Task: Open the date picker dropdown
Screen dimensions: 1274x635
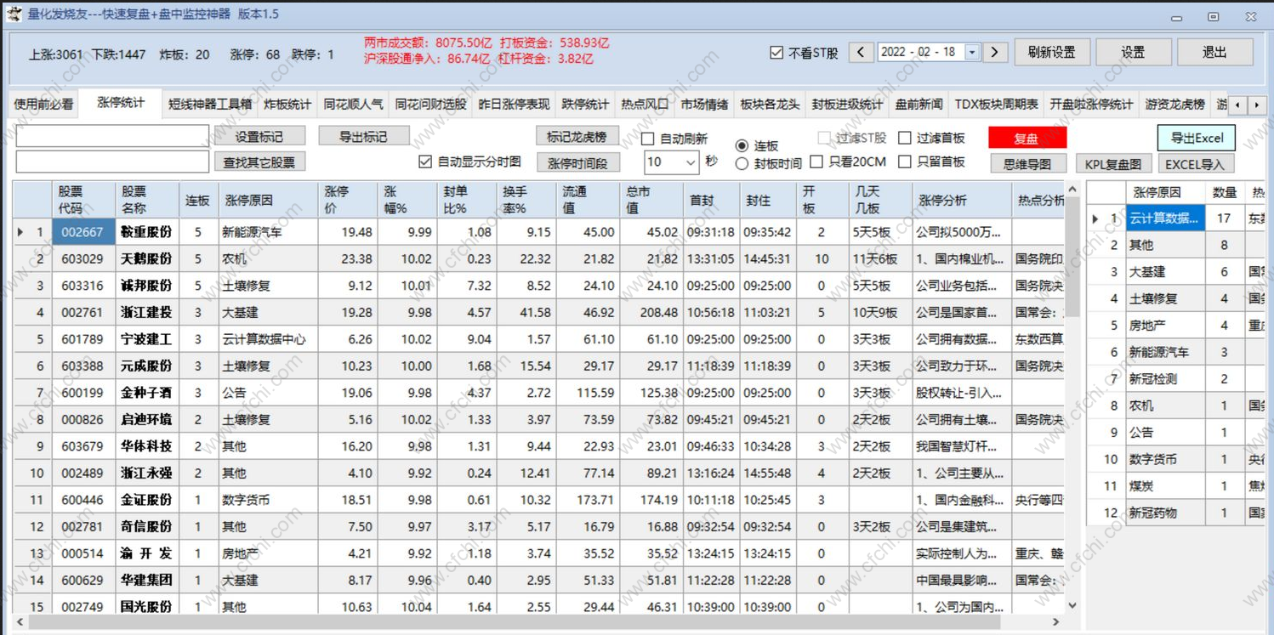Action: click(x=971, y=52)
